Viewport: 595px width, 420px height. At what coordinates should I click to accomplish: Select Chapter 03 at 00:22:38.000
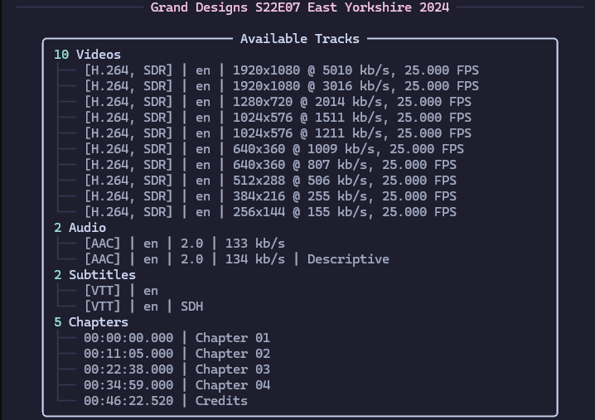point(177,369)
